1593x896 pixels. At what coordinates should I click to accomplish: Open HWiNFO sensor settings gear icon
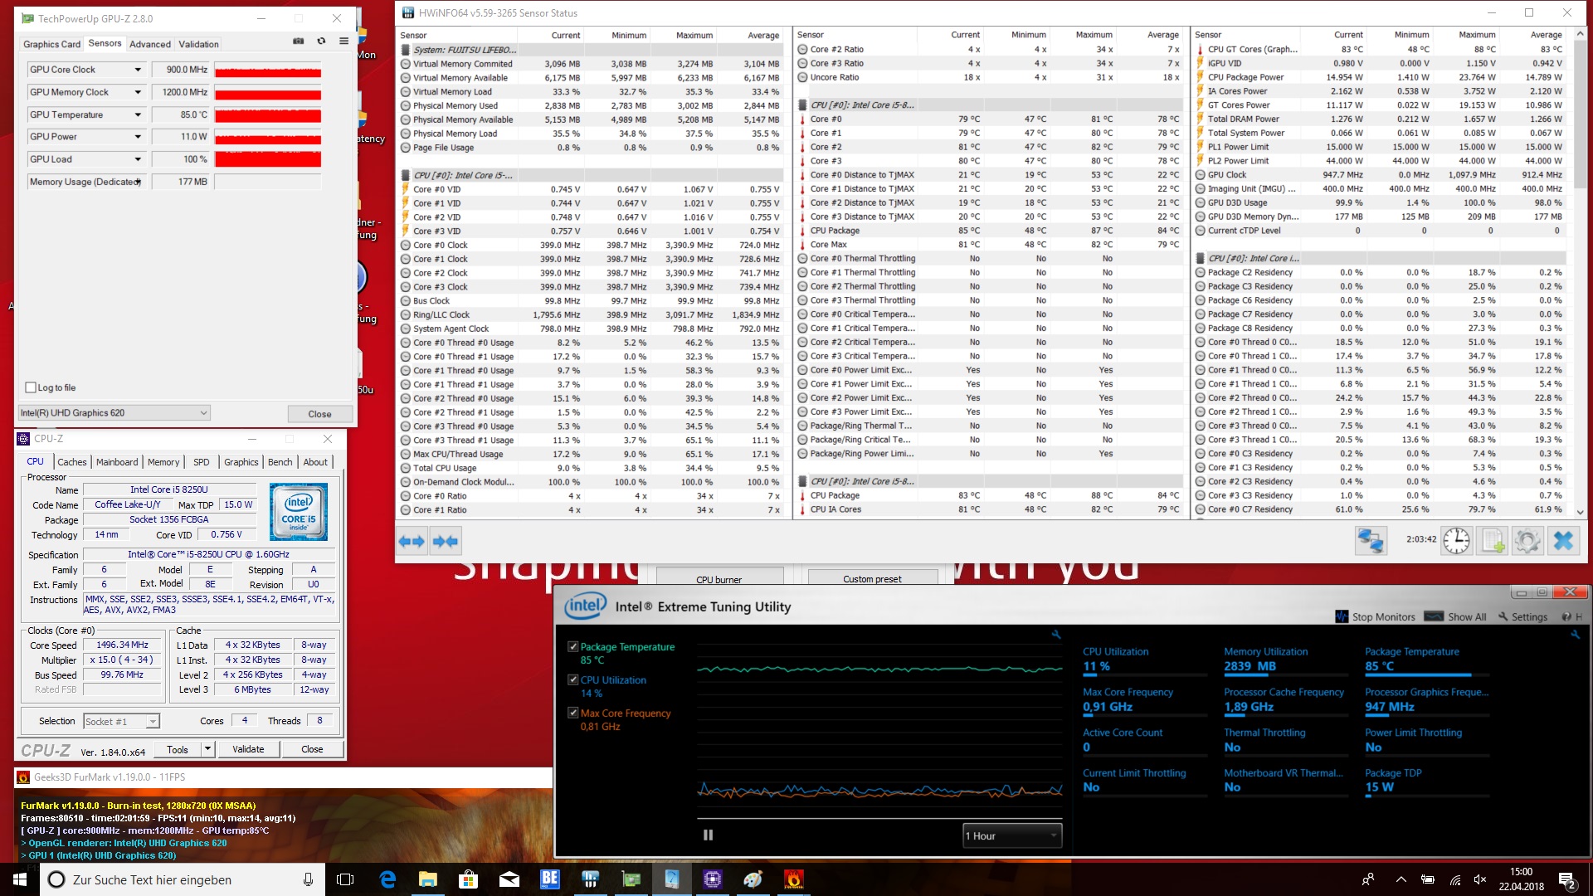(x=1527, y=541)
